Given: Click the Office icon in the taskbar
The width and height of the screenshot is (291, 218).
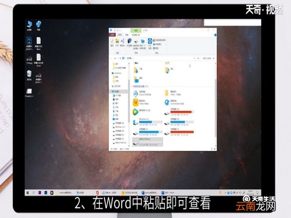Looking at the screenshot, I should pos(97,193).
